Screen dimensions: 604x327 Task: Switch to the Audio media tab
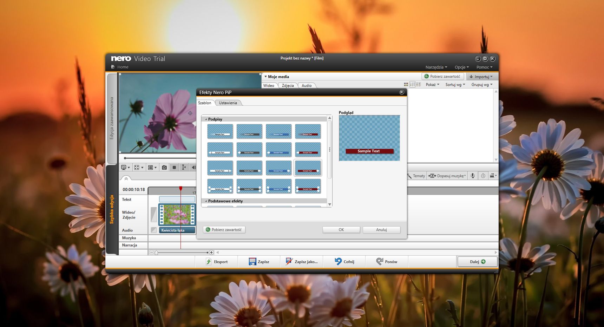[307, 85]
